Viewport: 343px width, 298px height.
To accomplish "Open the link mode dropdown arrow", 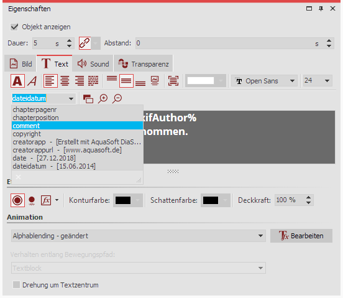I will (95, 43).
